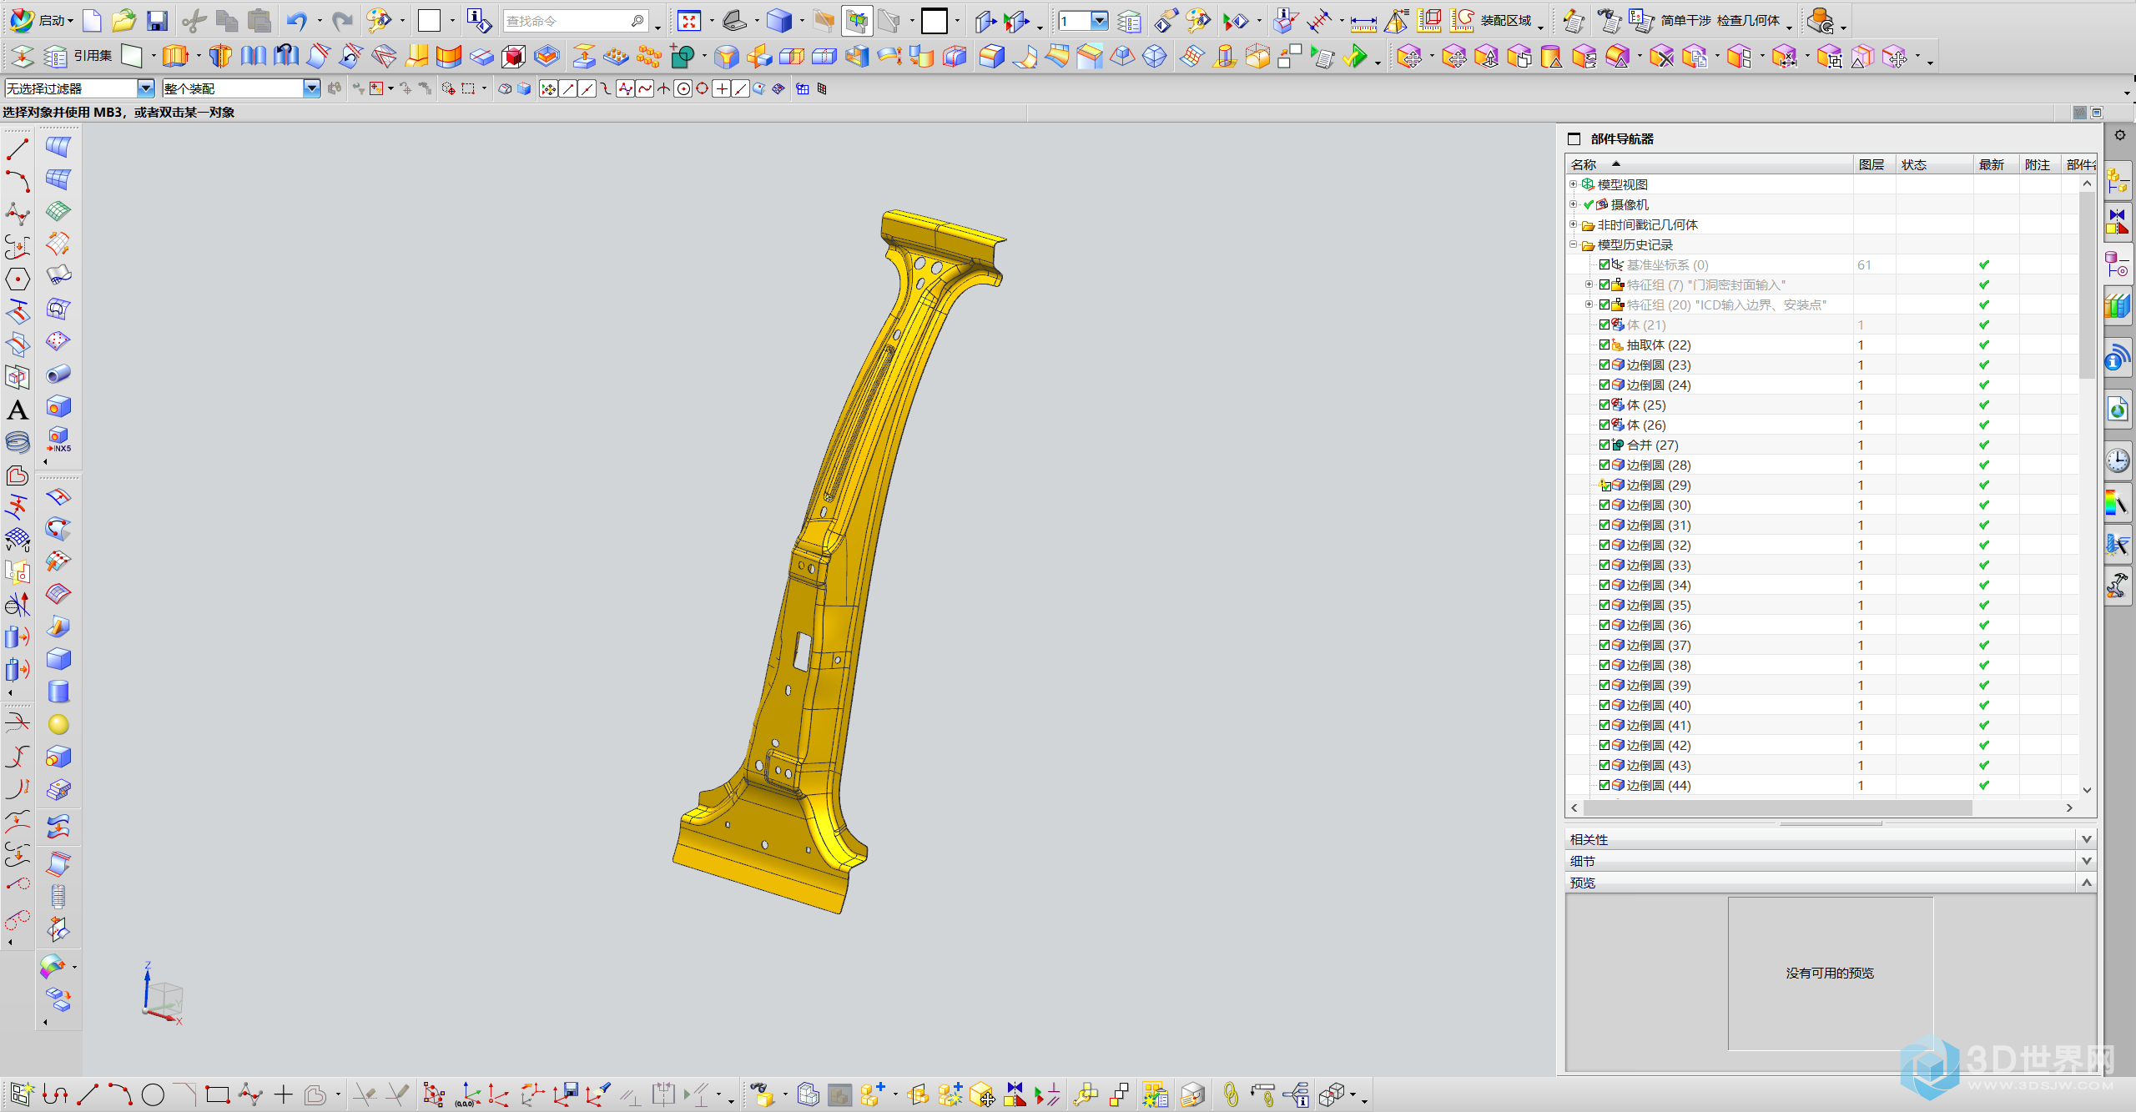Click the Tube feature icon

pyautogui.click(x=58, y=374)
